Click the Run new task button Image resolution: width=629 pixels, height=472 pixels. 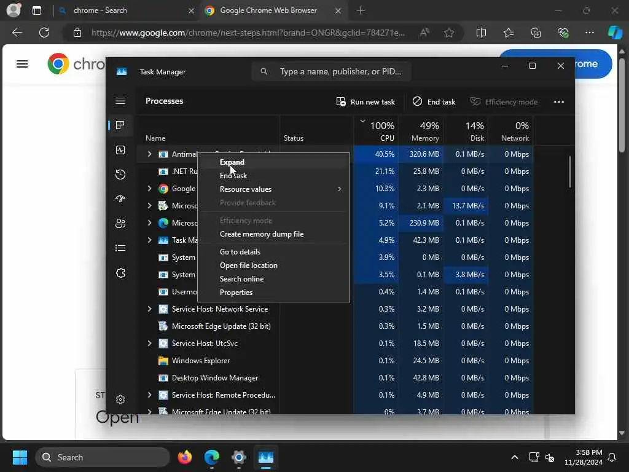pyautogui.click(x=365, y=102)
